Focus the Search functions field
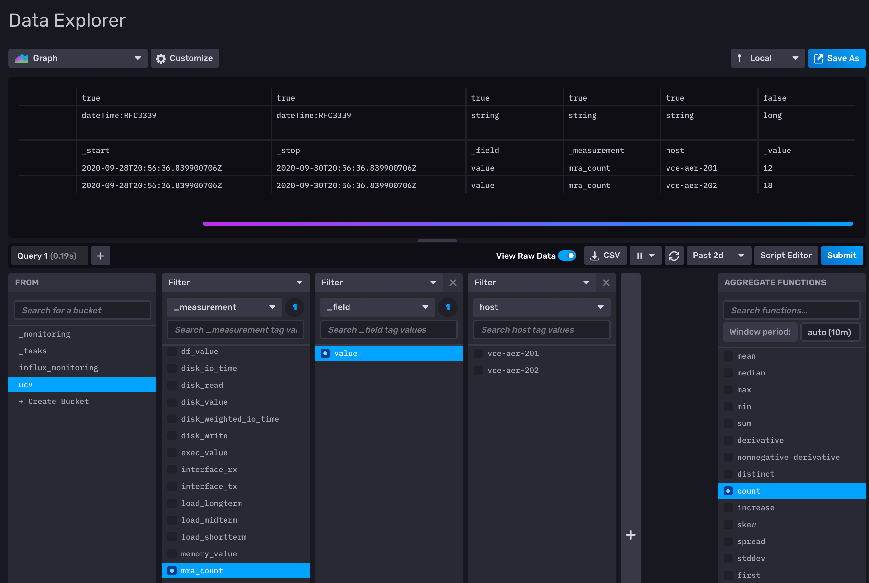The height and width of the screenshot is (583, 869). pyautogui.click(x=791, y=310)
